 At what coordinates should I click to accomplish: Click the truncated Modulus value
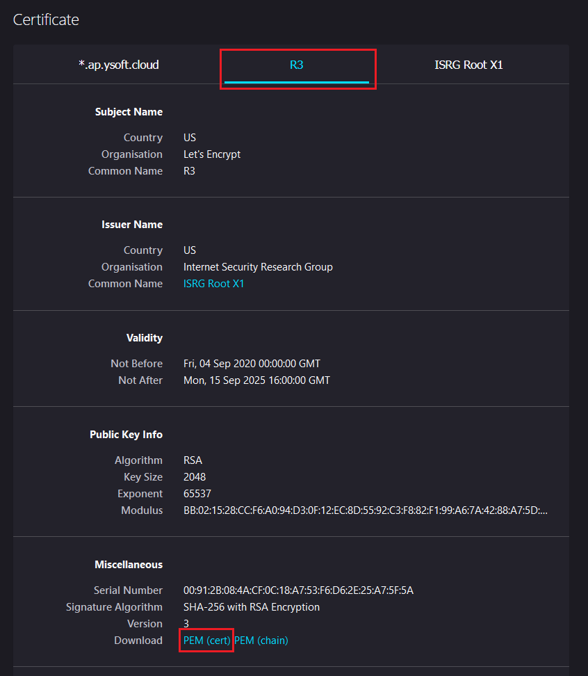click(365, 510)
